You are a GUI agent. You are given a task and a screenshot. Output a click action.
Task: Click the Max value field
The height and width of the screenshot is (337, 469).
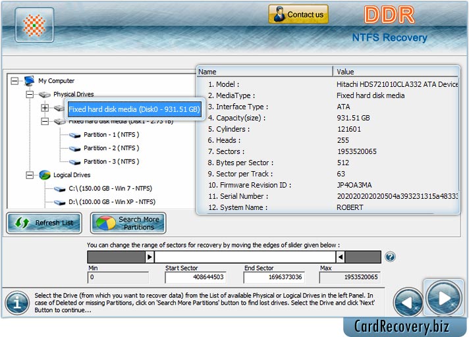350,277
